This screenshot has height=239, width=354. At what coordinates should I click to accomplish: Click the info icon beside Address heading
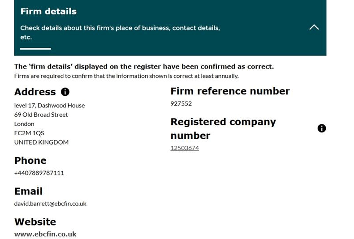(65, 92)
